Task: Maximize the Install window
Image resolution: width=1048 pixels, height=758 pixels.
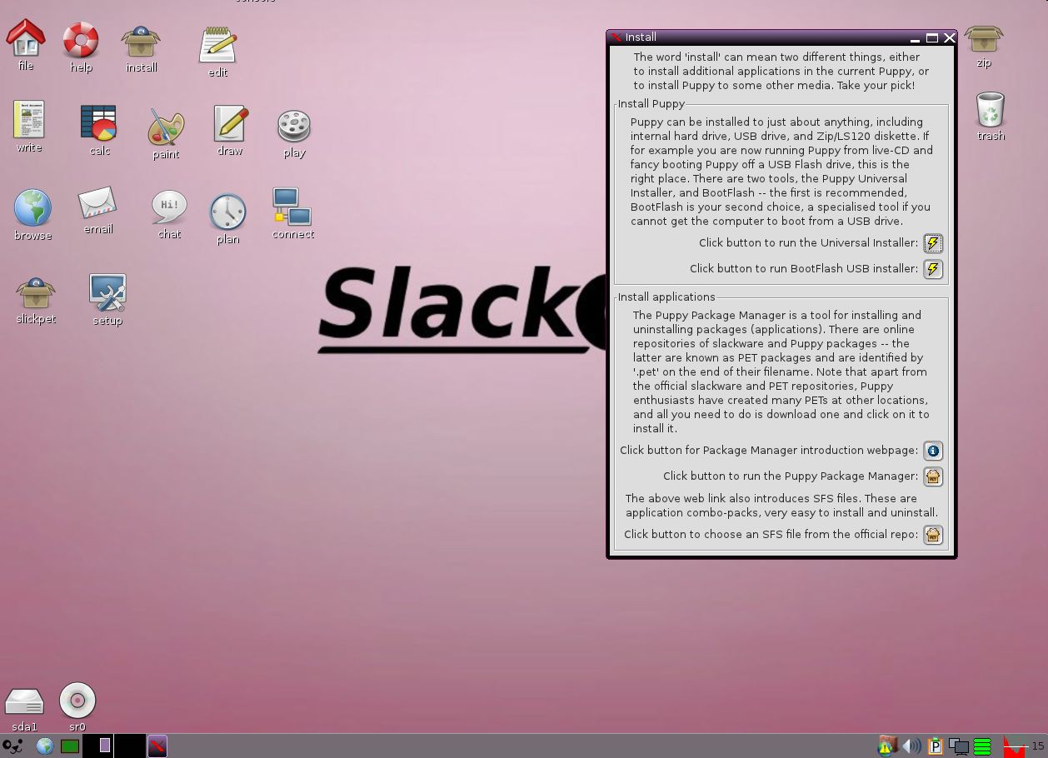Action: point(932,37)
